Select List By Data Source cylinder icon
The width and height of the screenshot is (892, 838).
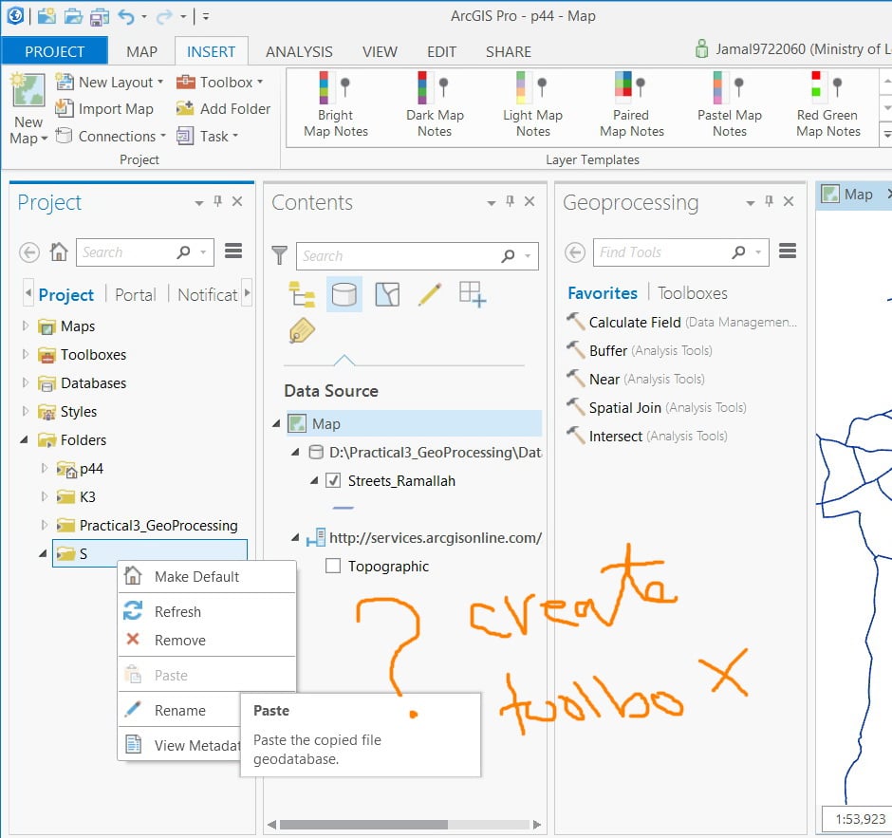[x=344, y=294]
